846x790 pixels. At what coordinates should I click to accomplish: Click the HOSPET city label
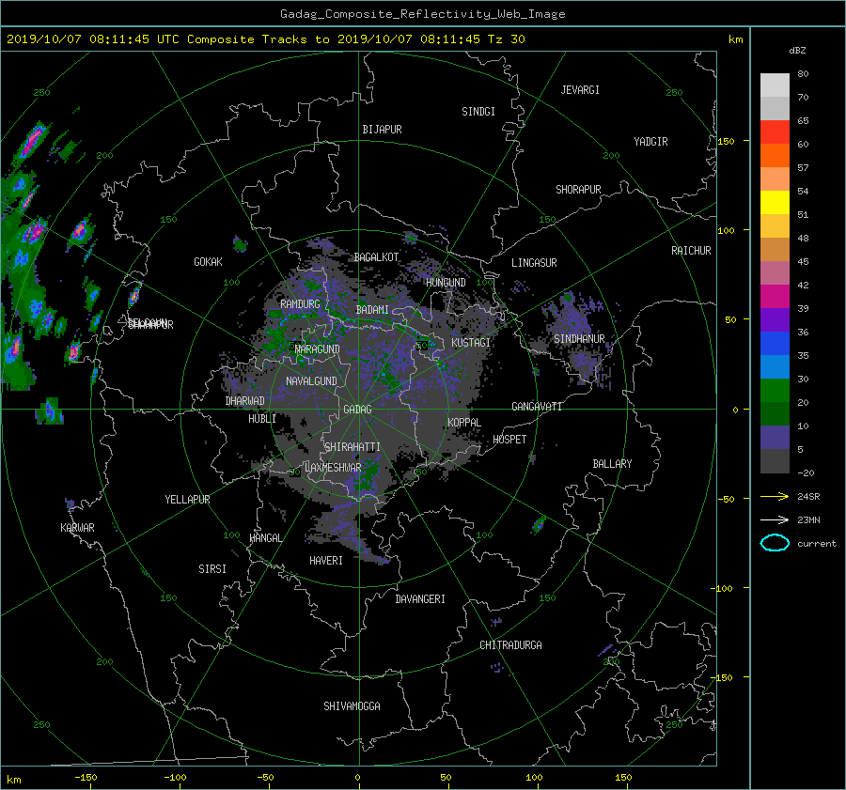tap(509, 440)
